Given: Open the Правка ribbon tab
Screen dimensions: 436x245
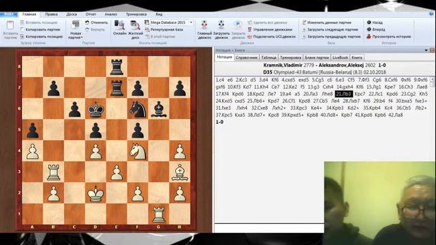Looking at the screenshot, I should coord(52,14).
